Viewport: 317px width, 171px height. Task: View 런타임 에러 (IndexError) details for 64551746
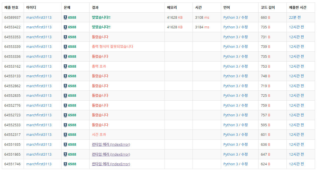tap(111, 164)
